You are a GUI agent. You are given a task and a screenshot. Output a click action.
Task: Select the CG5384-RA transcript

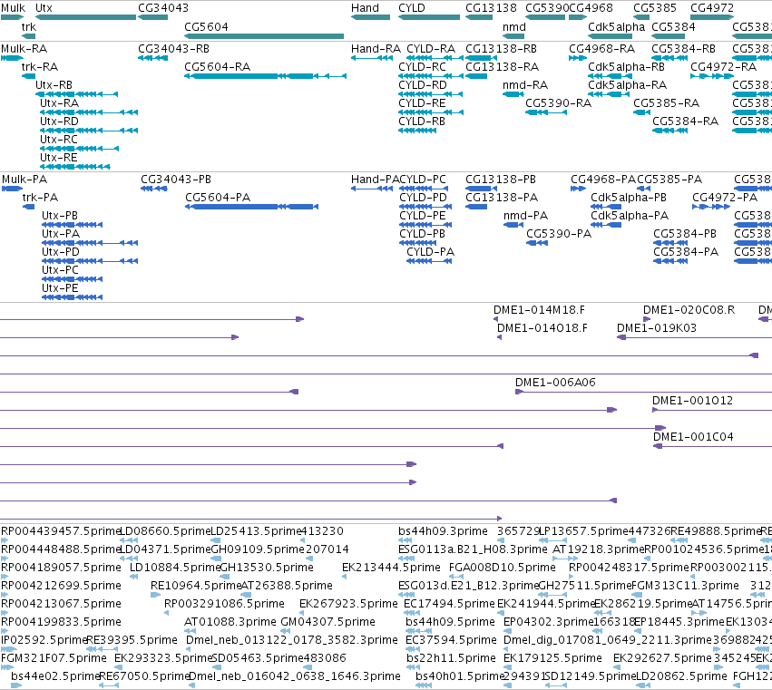click(x=669, y=131)
